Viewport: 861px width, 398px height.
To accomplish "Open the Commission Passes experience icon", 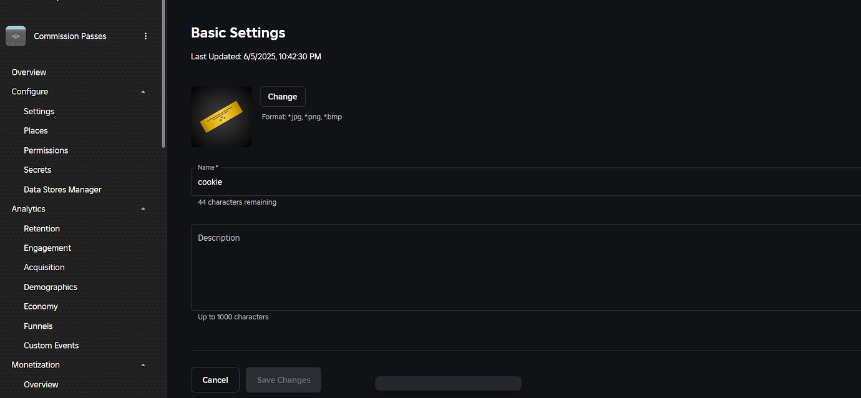I will tap(16, 36).
